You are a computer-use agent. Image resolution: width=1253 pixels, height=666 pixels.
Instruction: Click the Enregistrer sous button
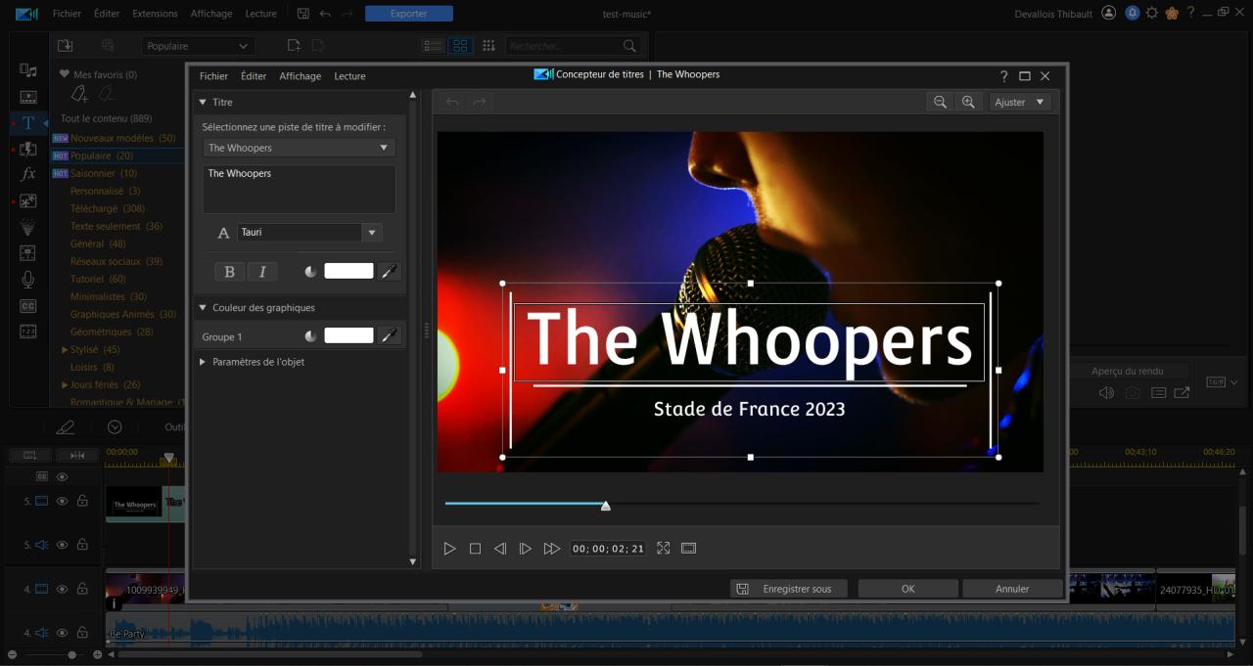coord(790,589)
